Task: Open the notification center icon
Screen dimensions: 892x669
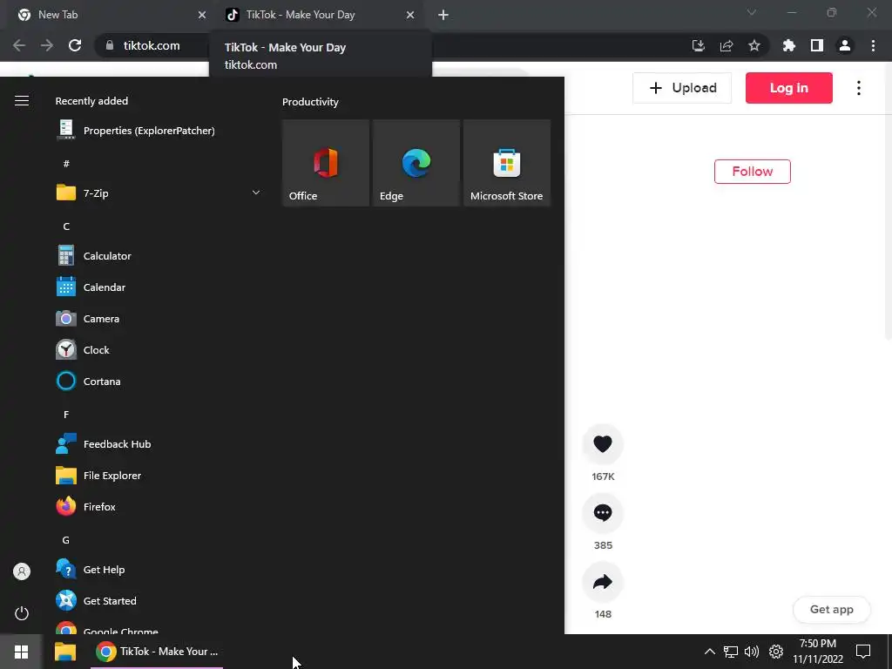Action: tap(863, 652)
